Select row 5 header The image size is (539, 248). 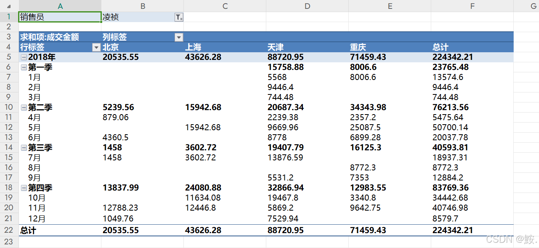(x=9, y=57)
